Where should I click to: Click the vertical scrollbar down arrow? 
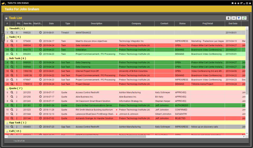[x=247, y=133]
